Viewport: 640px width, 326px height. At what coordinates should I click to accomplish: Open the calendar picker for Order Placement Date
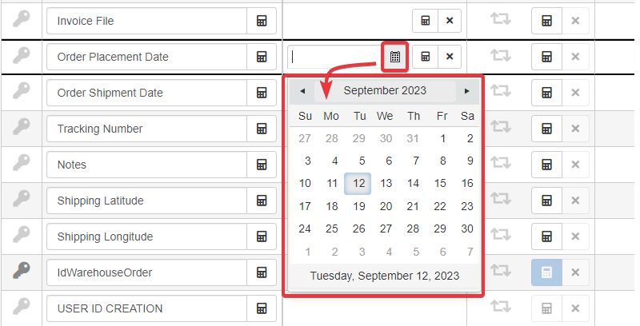(395, 57)
